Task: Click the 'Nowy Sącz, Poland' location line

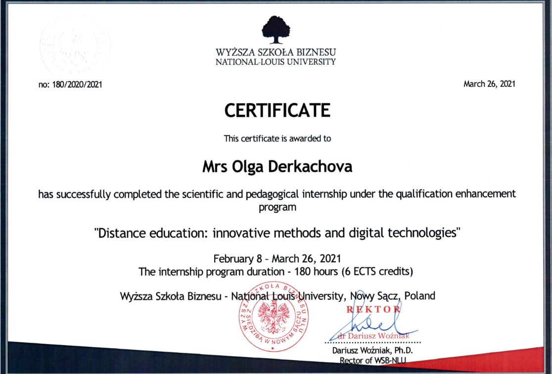Action: (x=277, y=296)
